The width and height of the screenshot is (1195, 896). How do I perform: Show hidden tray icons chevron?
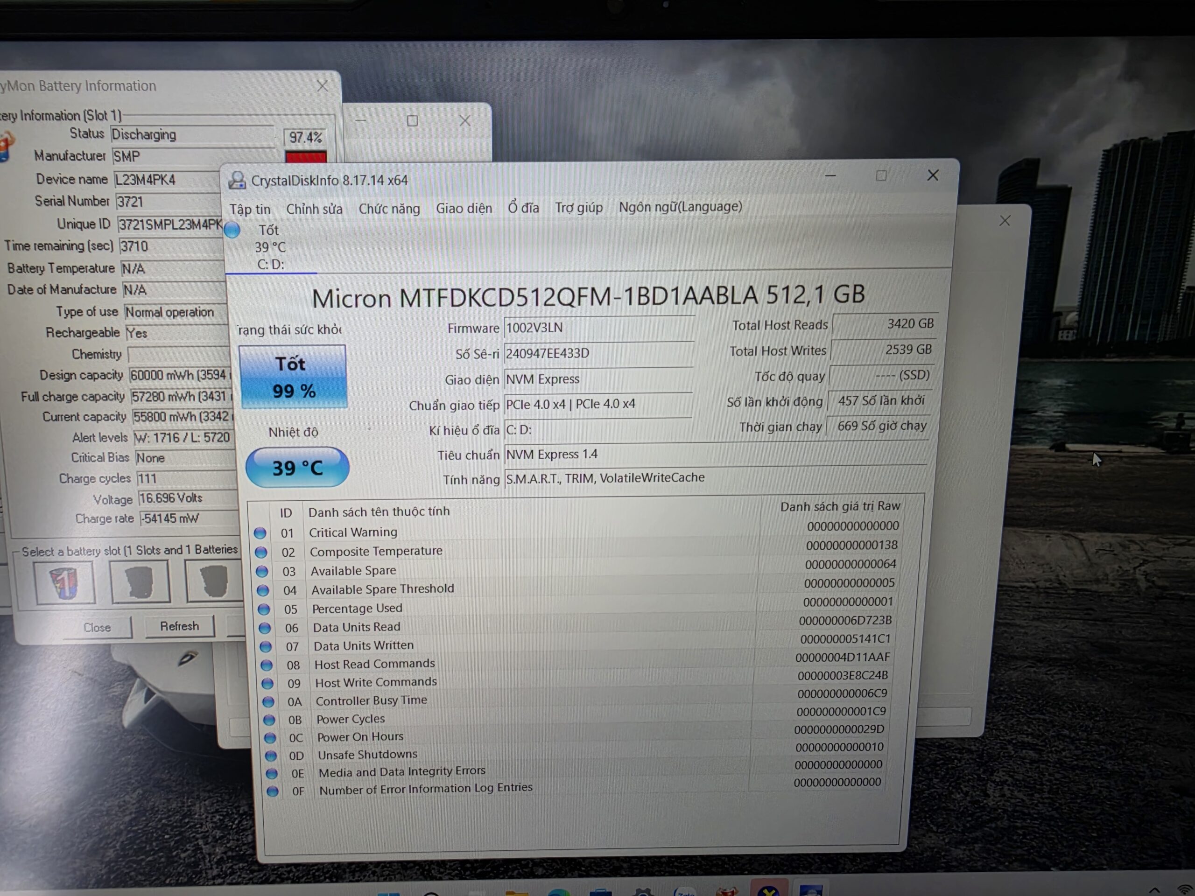coord(1154,890)
